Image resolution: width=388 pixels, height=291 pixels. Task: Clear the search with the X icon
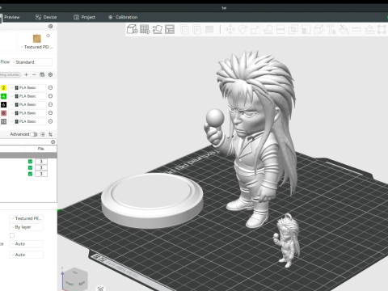coord(53,141)
